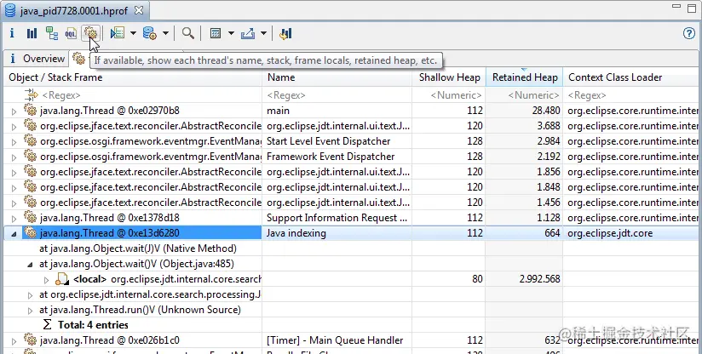This screenshot has width=702, height=354.
Task: Open the reports dropdown arrow
Action: click(133, 33)
